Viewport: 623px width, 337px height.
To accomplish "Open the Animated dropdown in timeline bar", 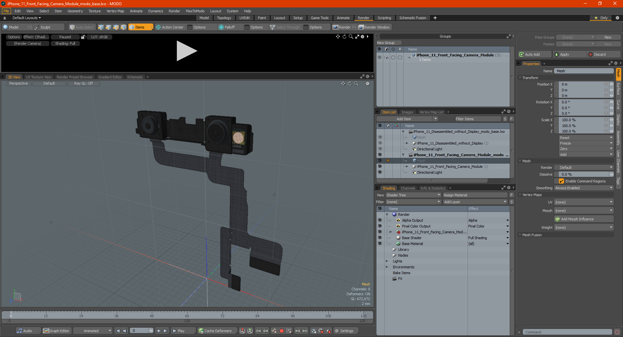I will click(92, 331).
